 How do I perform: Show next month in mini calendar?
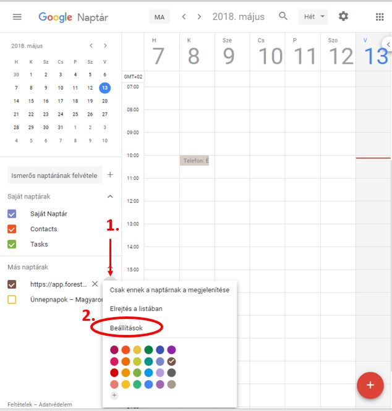[105, 46]
